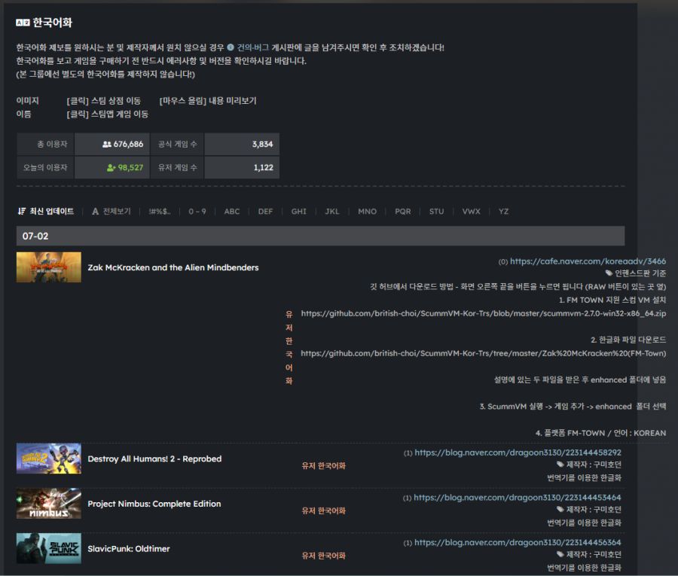
Task: Select the 전체보기 tab
Action: [x=117, y=212]
